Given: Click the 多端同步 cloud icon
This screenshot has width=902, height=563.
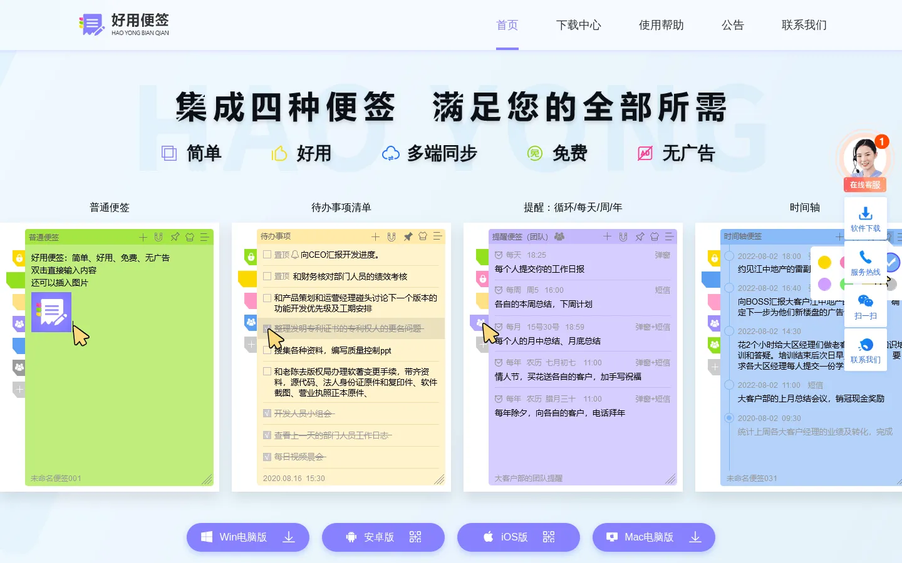Looking at the screenshot, I should pyautogui.click(x=391, y=153).
